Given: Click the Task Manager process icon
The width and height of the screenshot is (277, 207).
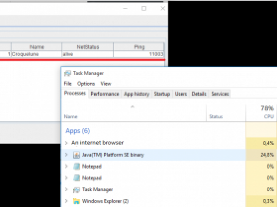Looking at the screenshot, I should (76, 190).
